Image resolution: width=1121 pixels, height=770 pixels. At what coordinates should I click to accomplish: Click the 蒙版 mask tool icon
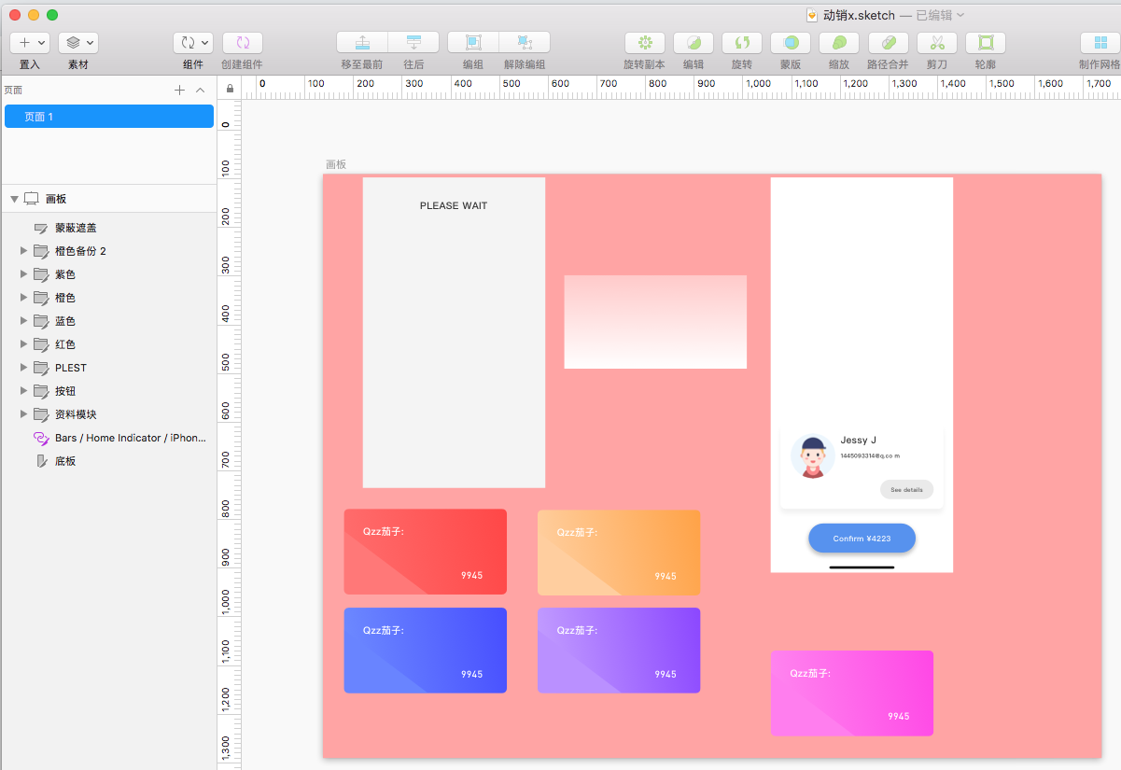[791, 43]
